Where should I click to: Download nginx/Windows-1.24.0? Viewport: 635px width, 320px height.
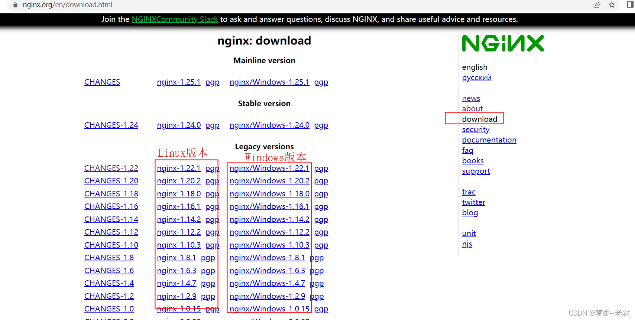click(269, 125)
